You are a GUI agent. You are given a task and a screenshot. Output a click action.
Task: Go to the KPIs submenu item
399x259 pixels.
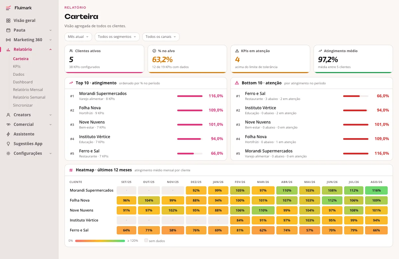[x=17, y=66]
